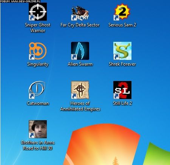Screen dimensions: 170x165
Task: Select the Sniper Ghost Warrior crosshair icon
Action: point(38,12)
